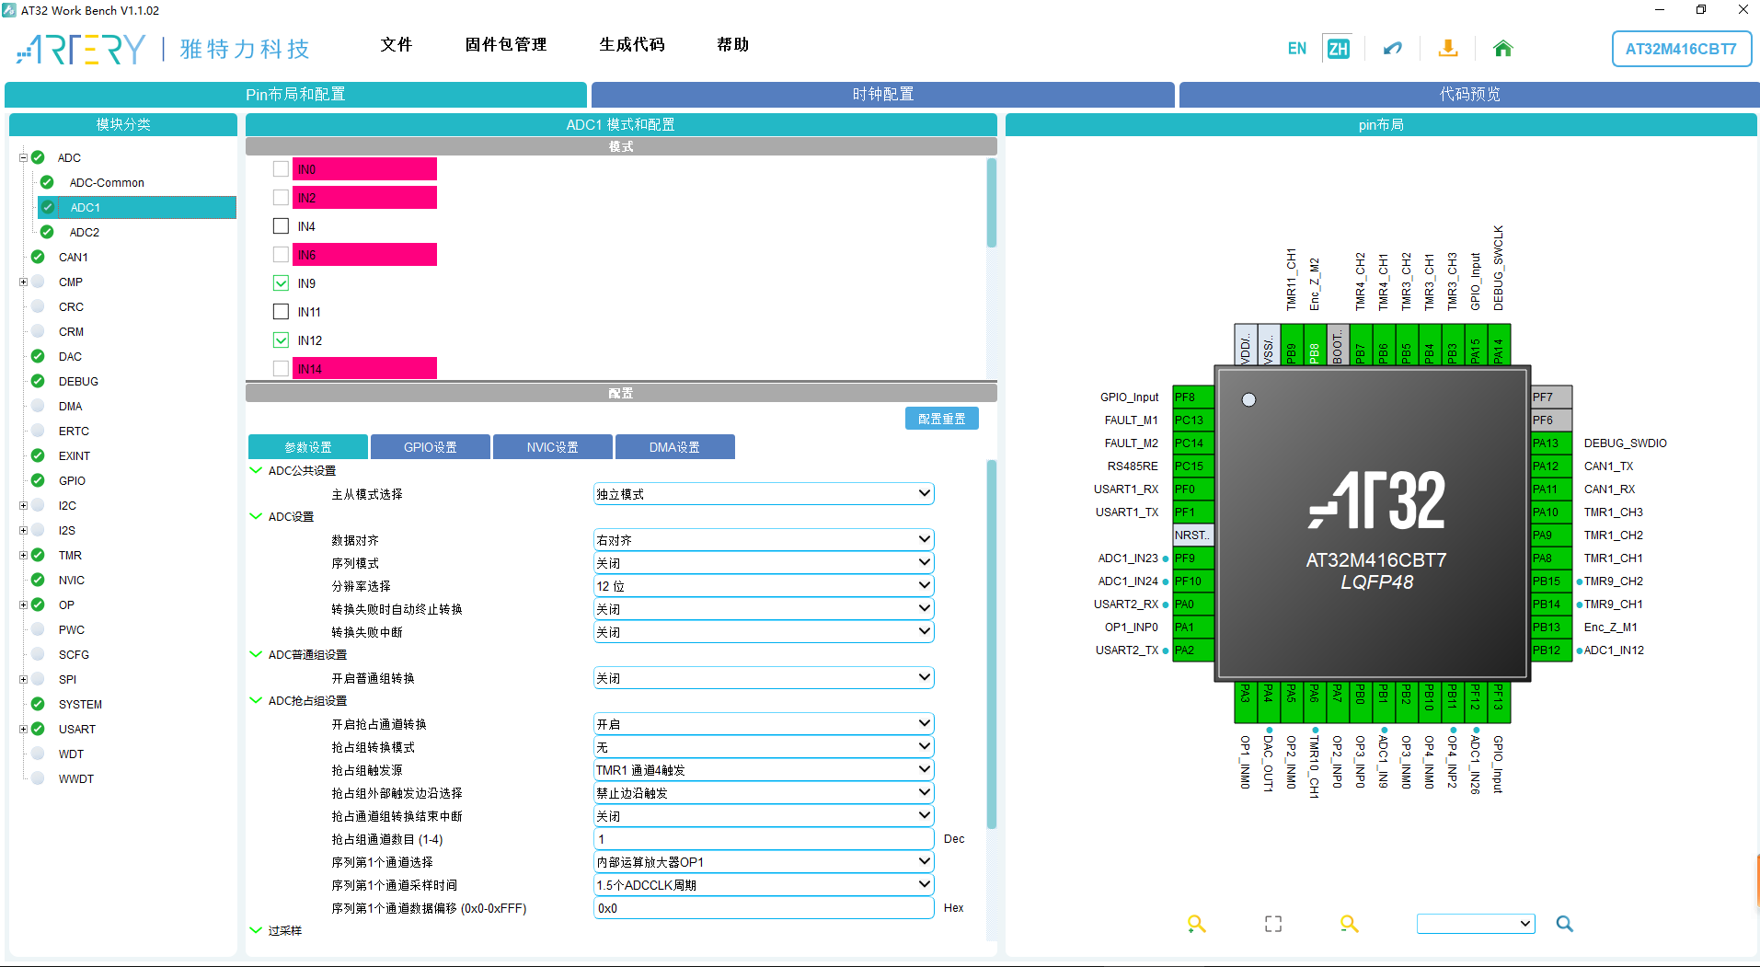The width and height of the screenshot is (1760, 967).
Task: Select the PA9 pin on the chip
Action: coord(1551,535)
